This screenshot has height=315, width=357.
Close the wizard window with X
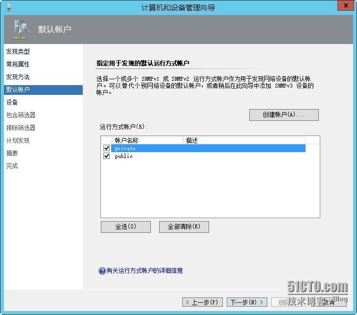click(x=345, y=5)
